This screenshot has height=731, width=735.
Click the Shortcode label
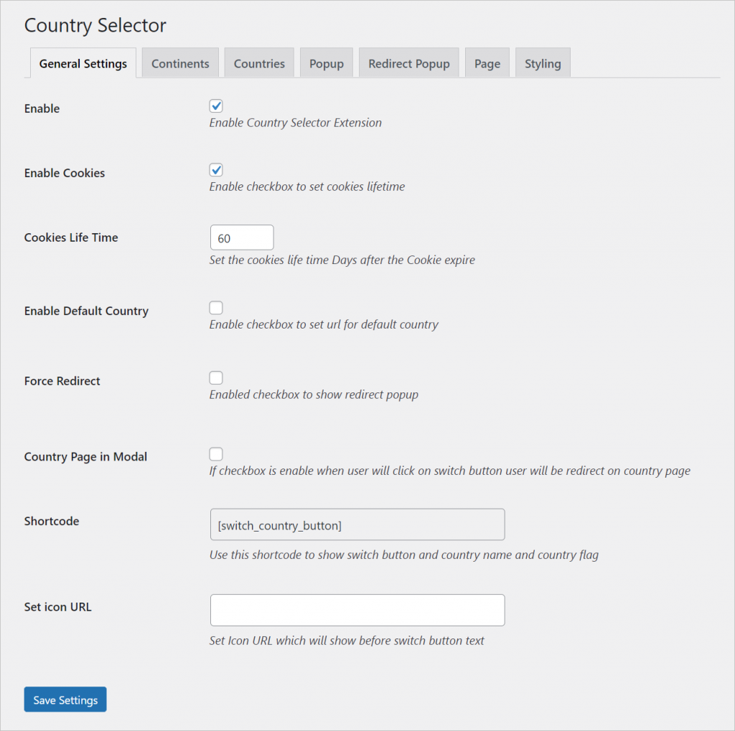(x=51, y=521)
